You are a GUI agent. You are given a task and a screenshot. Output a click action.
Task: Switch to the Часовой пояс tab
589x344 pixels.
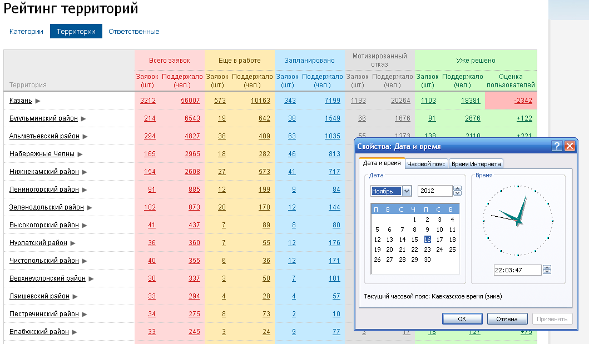[427, 164]
